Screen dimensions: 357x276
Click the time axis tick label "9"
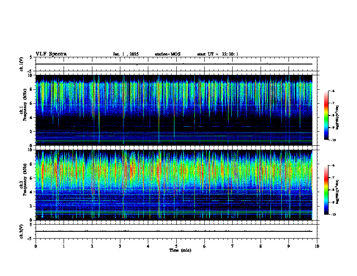tap(288, 246)
